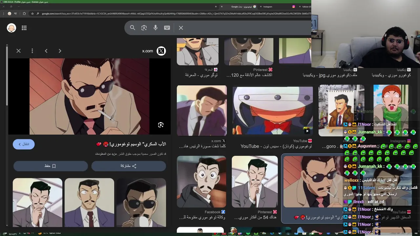The width and height of the screenshot is (420, 236).
Task: Click the blue visit button
Action: (x=24, y=144)
